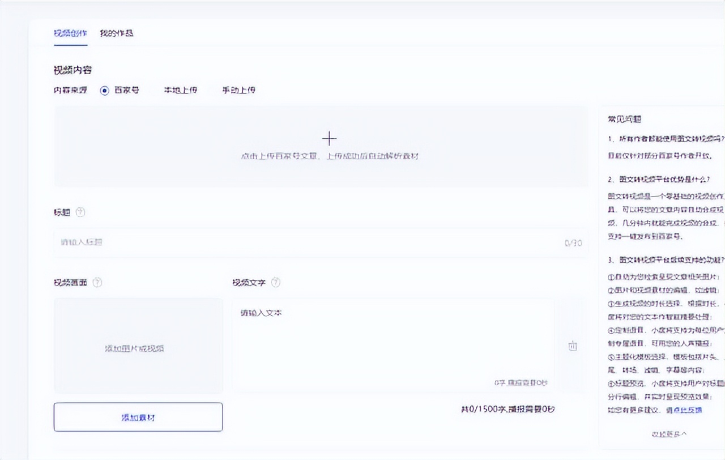Open the help icon beside 视频文字

(x=276, y=282)
